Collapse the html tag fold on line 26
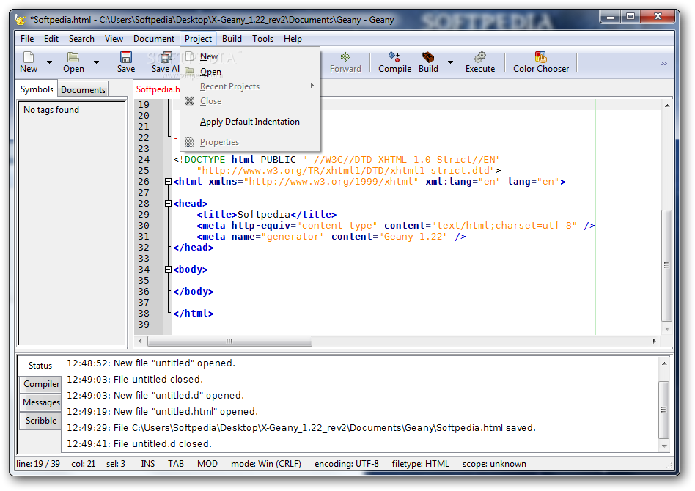695x491 pixels. point(168,181)
